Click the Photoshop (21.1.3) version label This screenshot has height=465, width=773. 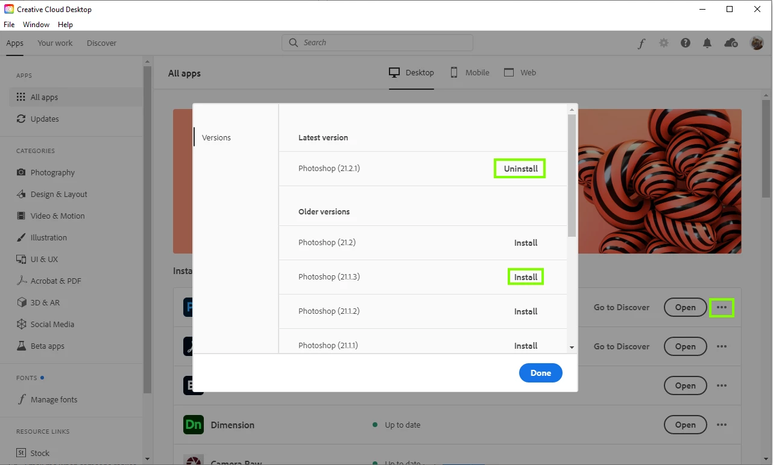point(329,277)
